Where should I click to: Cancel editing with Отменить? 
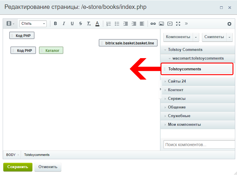[48, 167]
